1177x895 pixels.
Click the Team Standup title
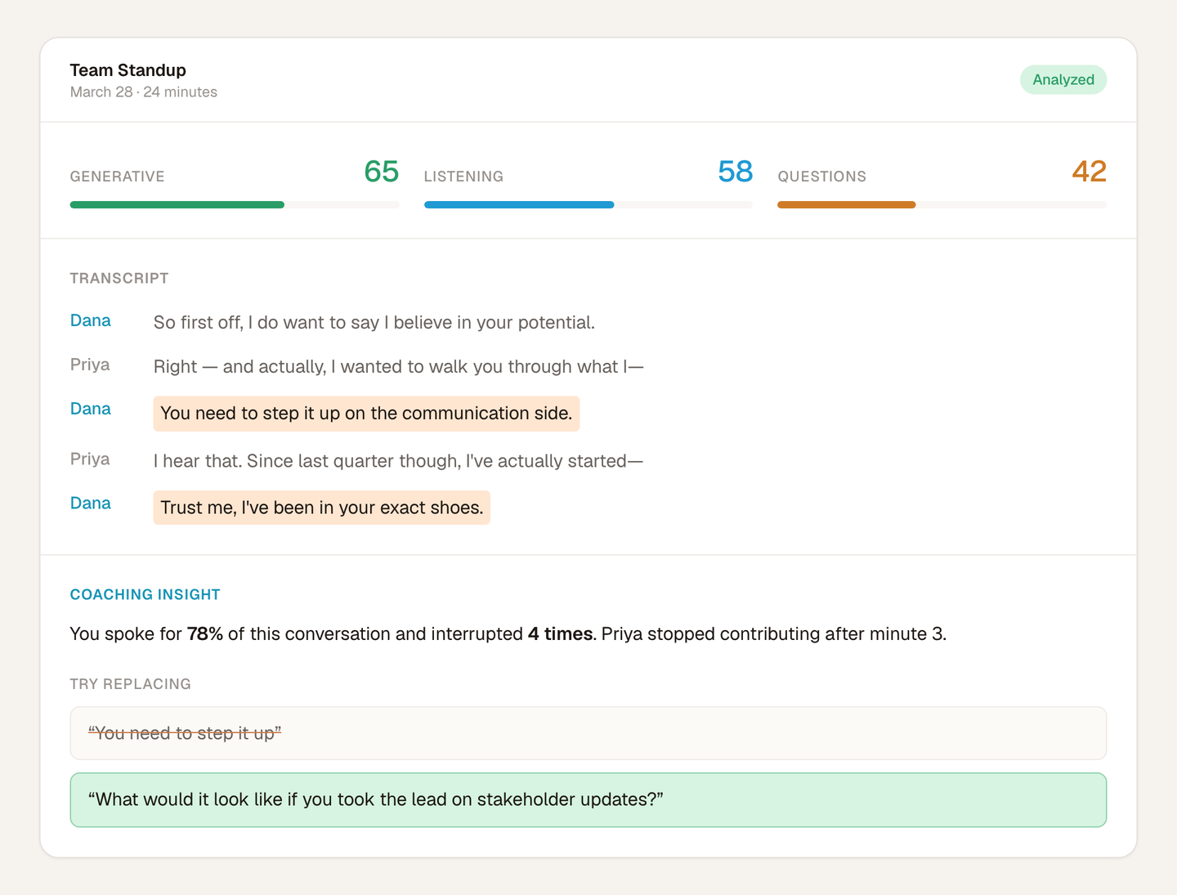click(128, 70)
